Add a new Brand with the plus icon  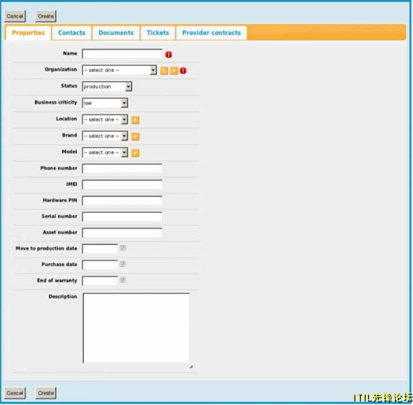coord(135,137)
